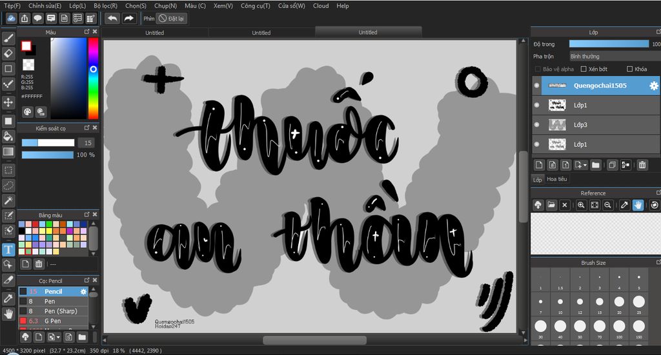The width and height of the screenshot is (661, 355).
Task: Undock the Màu color panel
Action: pyautogui.click(x=87, y=32)
